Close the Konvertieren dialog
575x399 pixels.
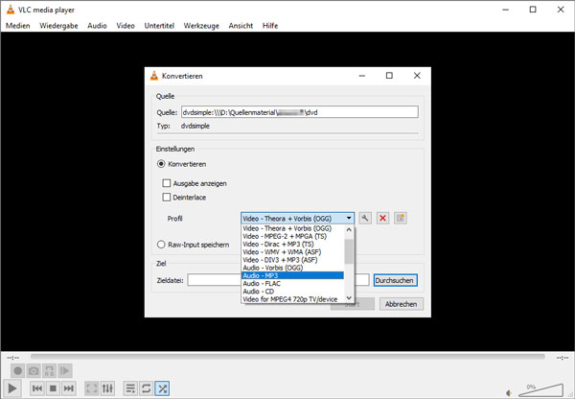point(417,76)
